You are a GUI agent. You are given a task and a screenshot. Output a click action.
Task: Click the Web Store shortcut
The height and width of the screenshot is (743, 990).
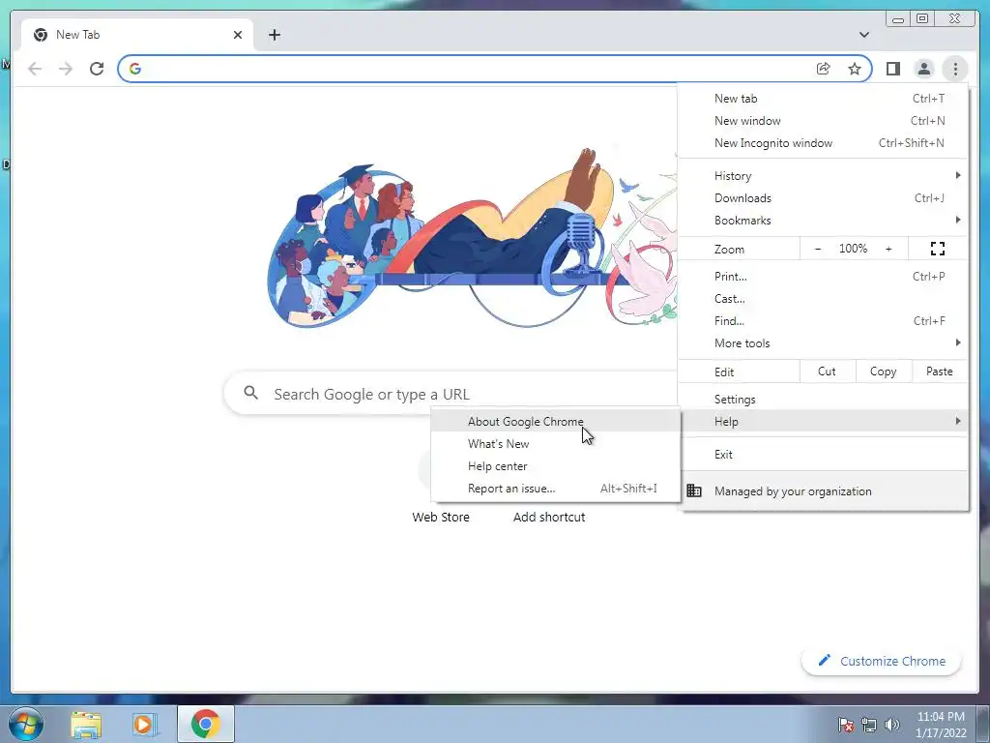point(441,517)
